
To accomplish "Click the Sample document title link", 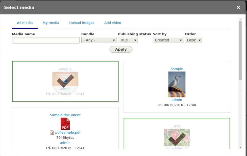I will click(65, 115).
